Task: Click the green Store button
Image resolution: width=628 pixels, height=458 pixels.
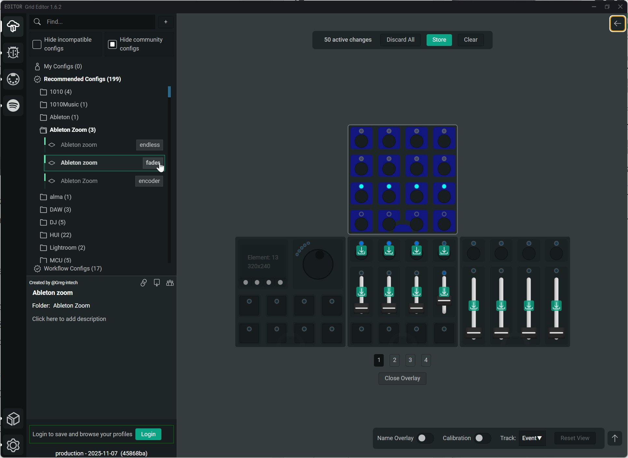Action: point(439,40)
